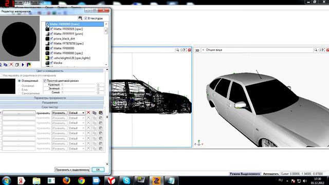This screenshot has height=185, width=329.
Task: Click the save icon on first texture layer
Action: (101, 113)
